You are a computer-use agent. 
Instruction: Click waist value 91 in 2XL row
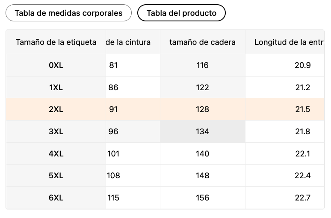(133, 109)
